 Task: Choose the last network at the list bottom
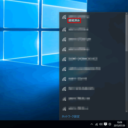coord(92,108)
